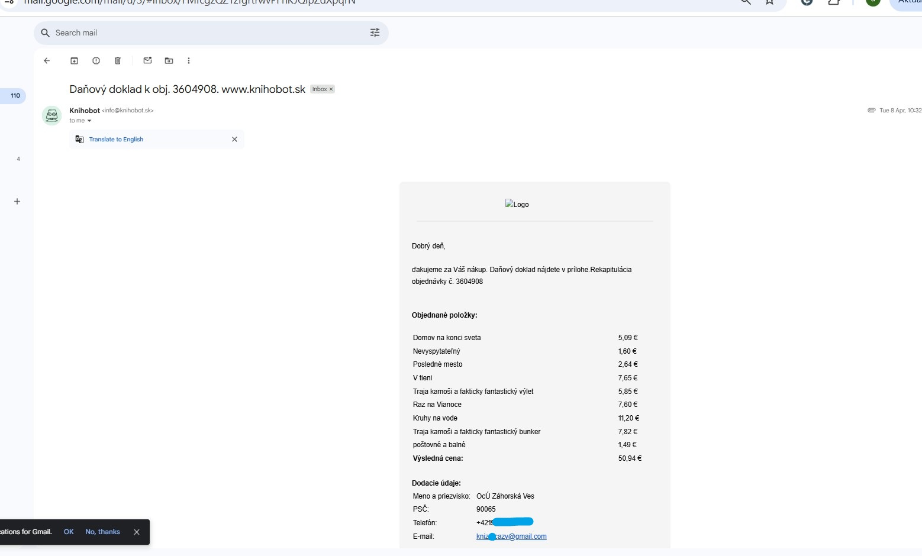This screenshot has width=922, height=556.
Task: Click the 'Nevyspytateľný' item
Action: pos(436,351)
